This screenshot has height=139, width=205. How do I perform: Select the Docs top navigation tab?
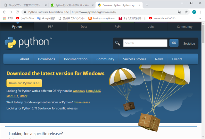(84, 27)
